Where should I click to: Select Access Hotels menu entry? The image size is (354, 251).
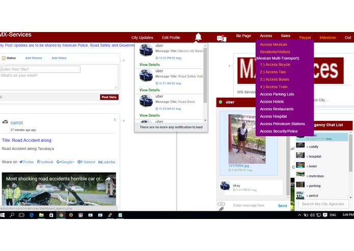coord(271,102)
